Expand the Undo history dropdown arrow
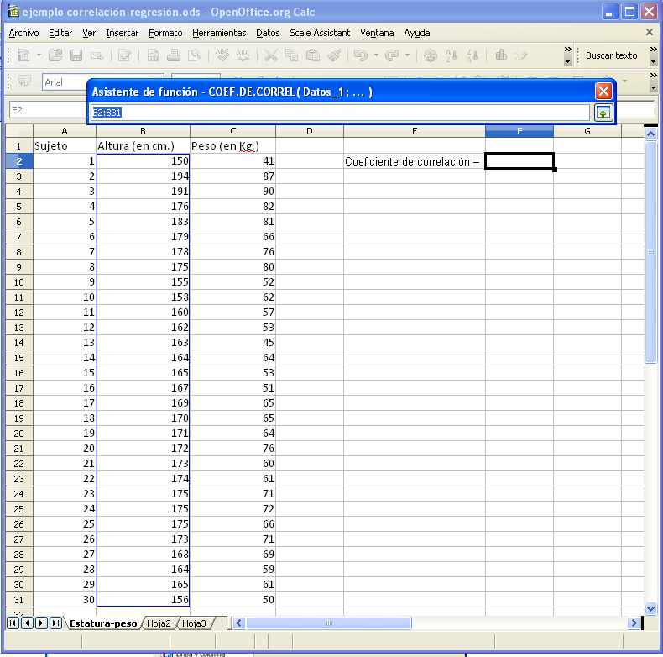 coord(375,56)
